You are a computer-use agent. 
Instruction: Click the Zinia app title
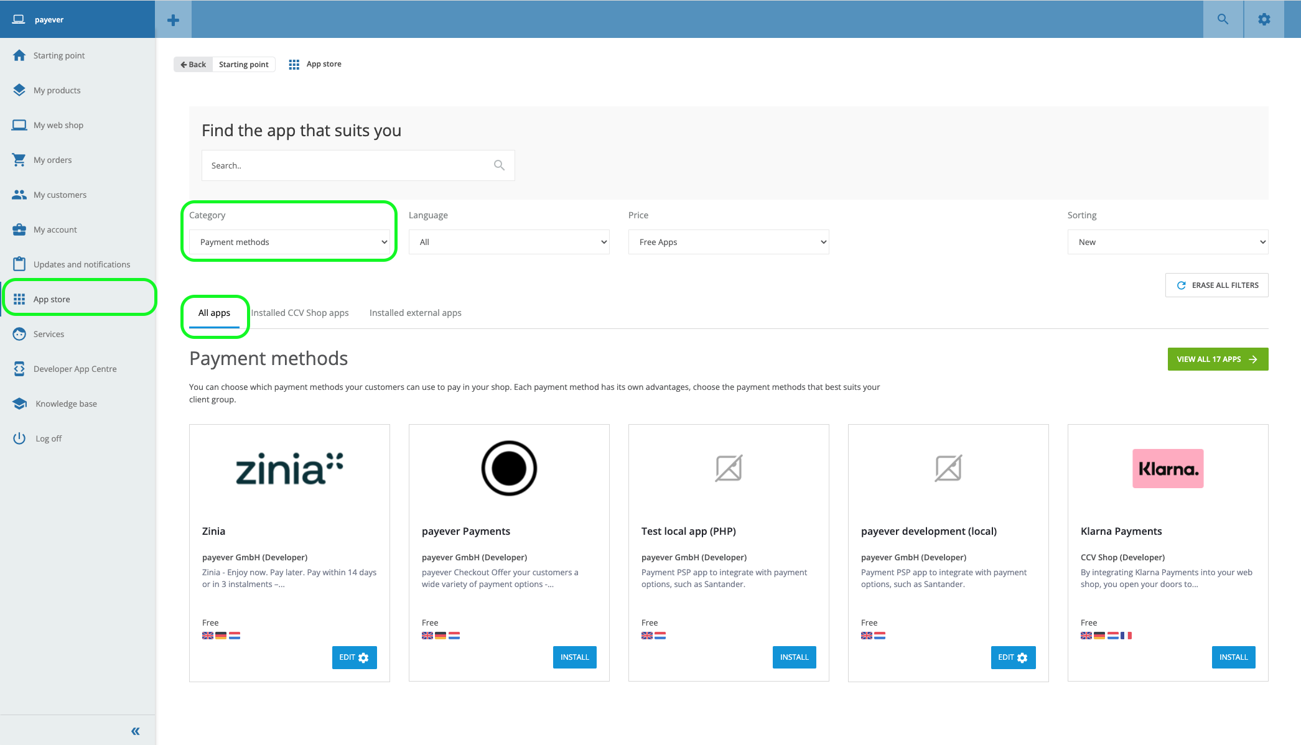pyautogui.click(x=213, y=531)
